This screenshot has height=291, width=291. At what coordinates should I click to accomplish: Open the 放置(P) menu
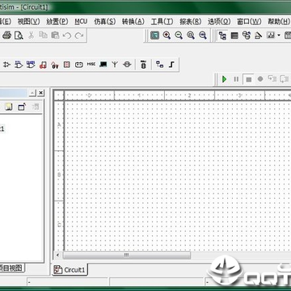pos(57,22)
